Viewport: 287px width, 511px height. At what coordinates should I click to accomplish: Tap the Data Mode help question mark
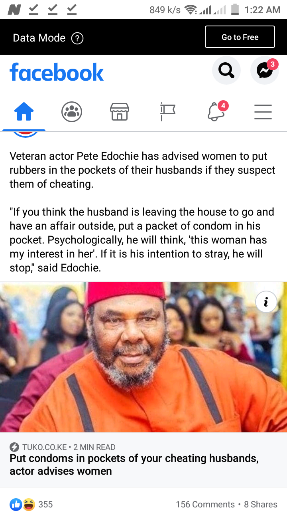(77, 38)
